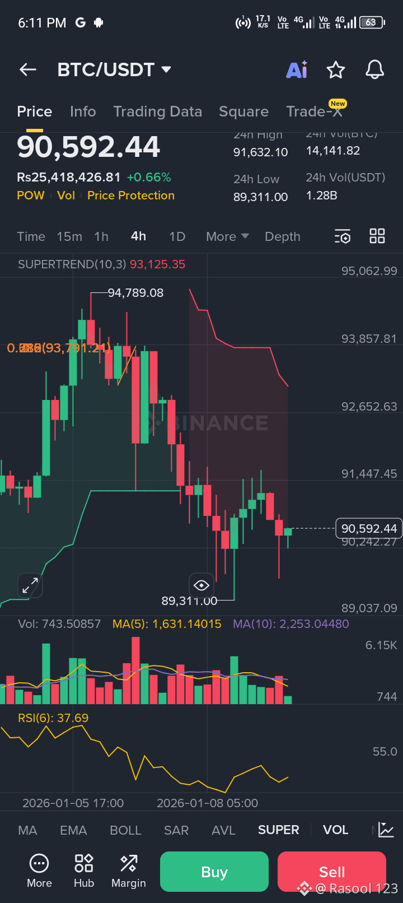Open Margin trading icon
Image resolution: width=403 pixels, height=903 pixels.
point(129,871)
